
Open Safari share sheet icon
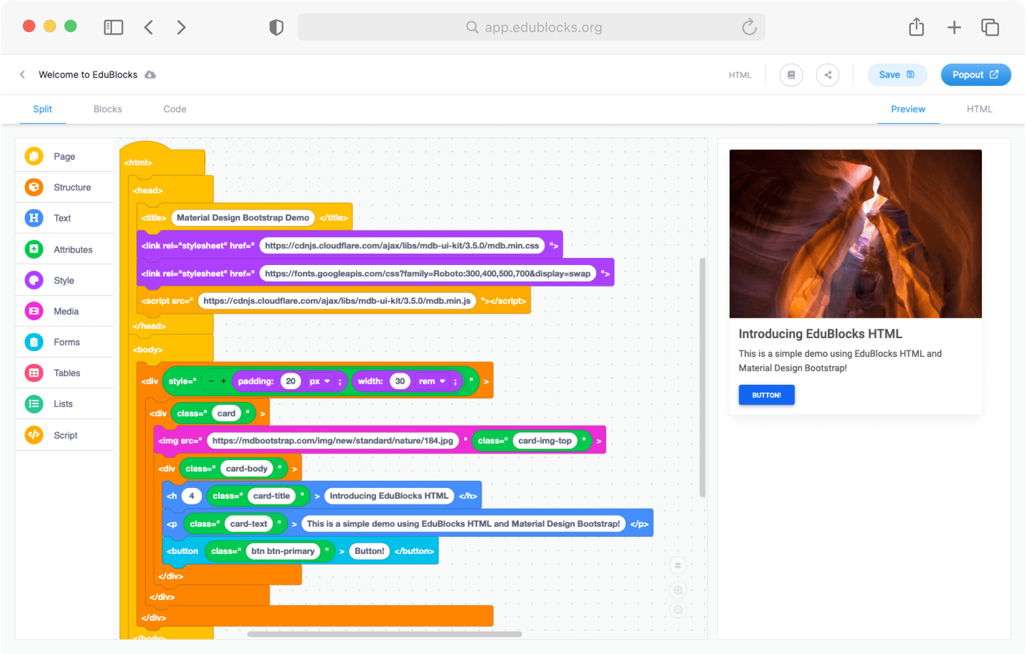pyautogui.click(x=917, y=27)
